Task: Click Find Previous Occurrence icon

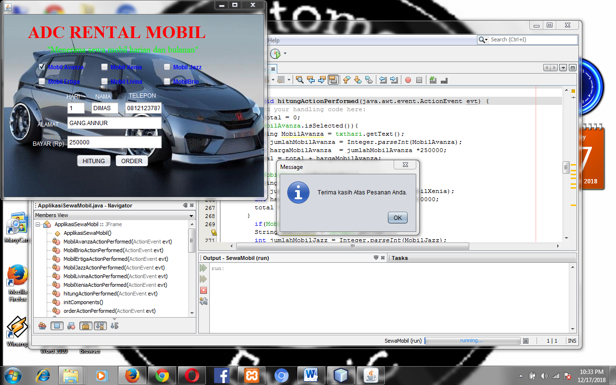Action: 310,80
